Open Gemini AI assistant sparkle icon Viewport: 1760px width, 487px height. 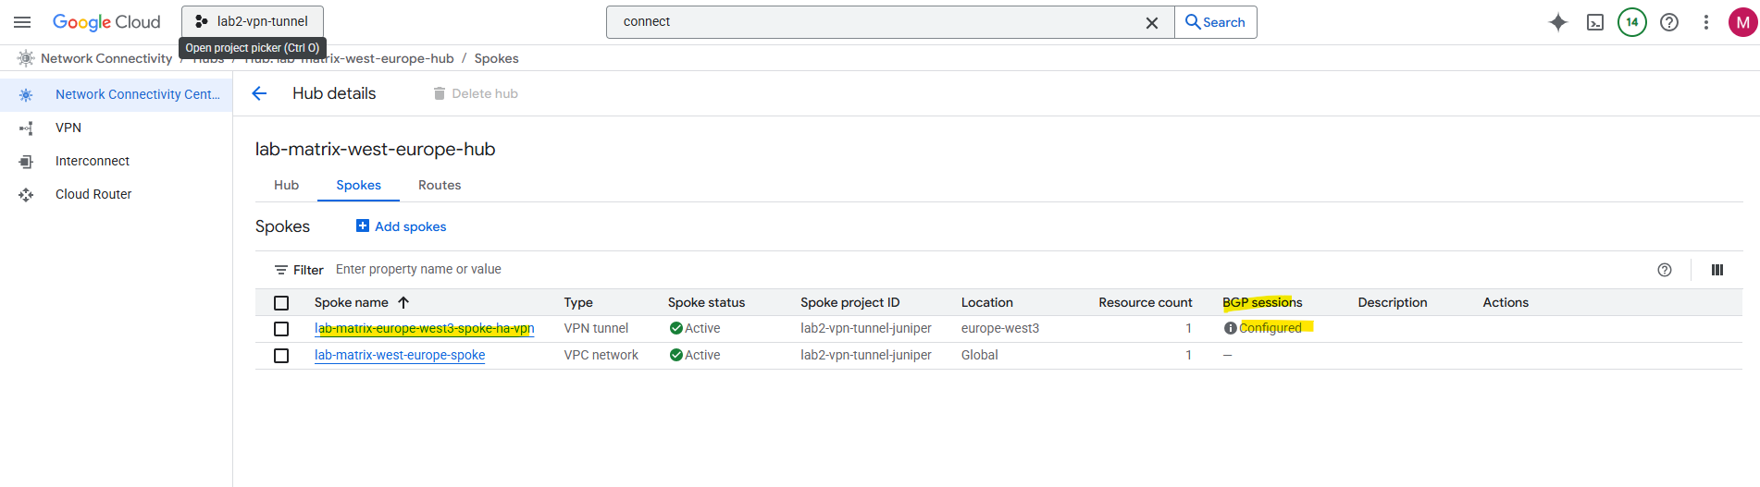1558,22
